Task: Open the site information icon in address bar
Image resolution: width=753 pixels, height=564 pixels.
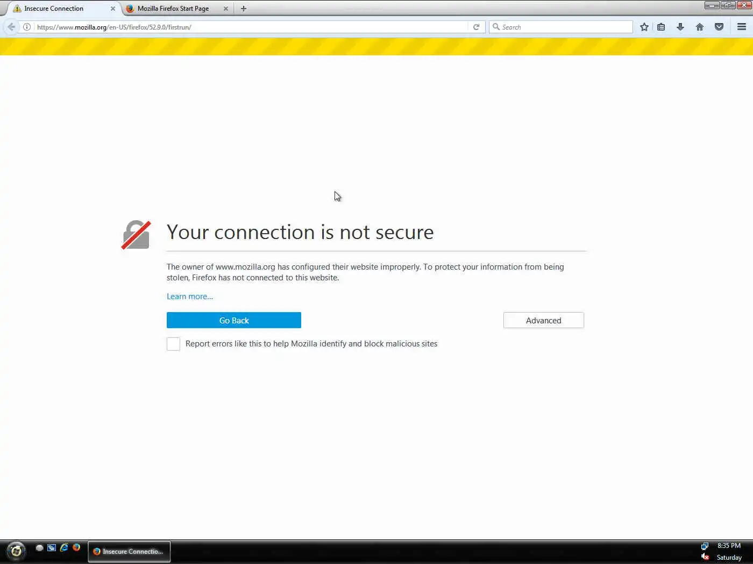Action: (27, 27)
